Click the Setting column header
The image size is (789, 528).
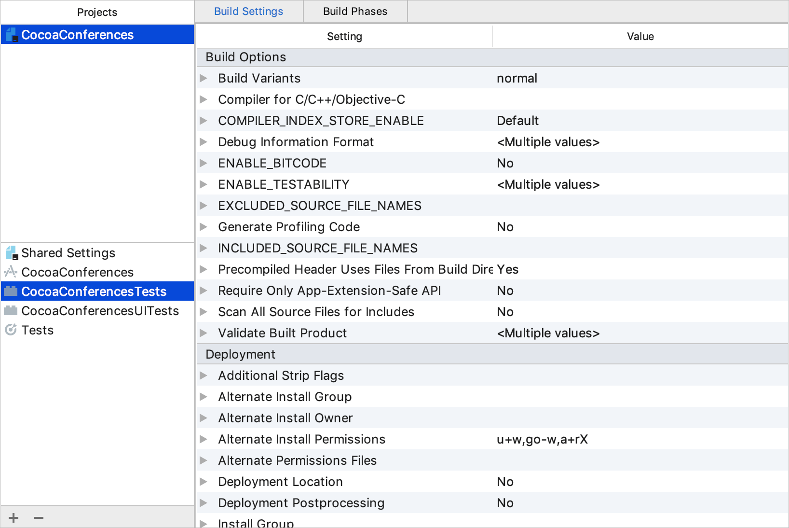(344, 36)
